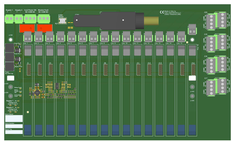Click the left red relay component
Screen dimensions: 237x142
[x=27, y=28]
